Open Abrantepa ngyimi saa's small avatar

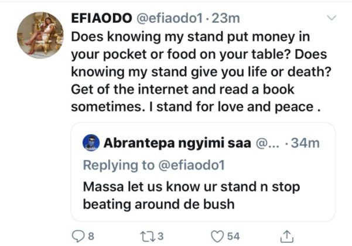point(90,142)
